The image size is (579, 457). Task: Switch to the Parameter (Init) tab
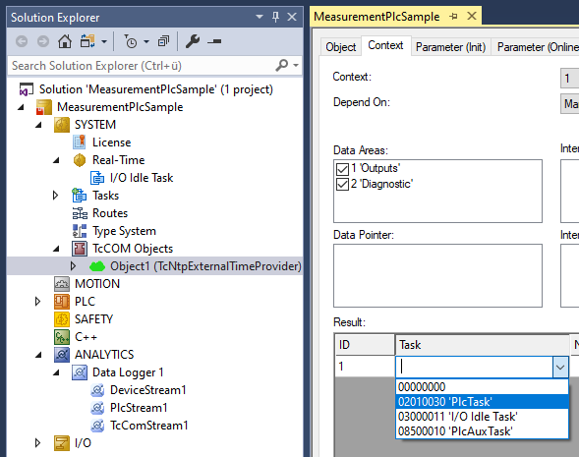(450, 47)
